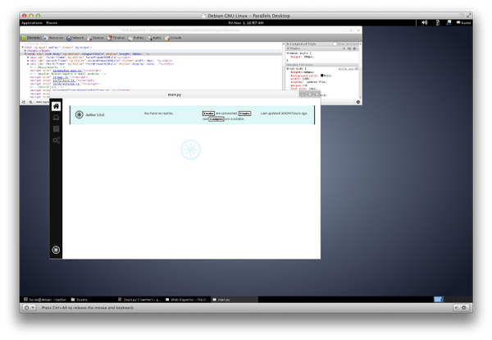Click the Aether 1.0.0 version label
The width and height of the screenshot is (492, 340).
[95, 115]
